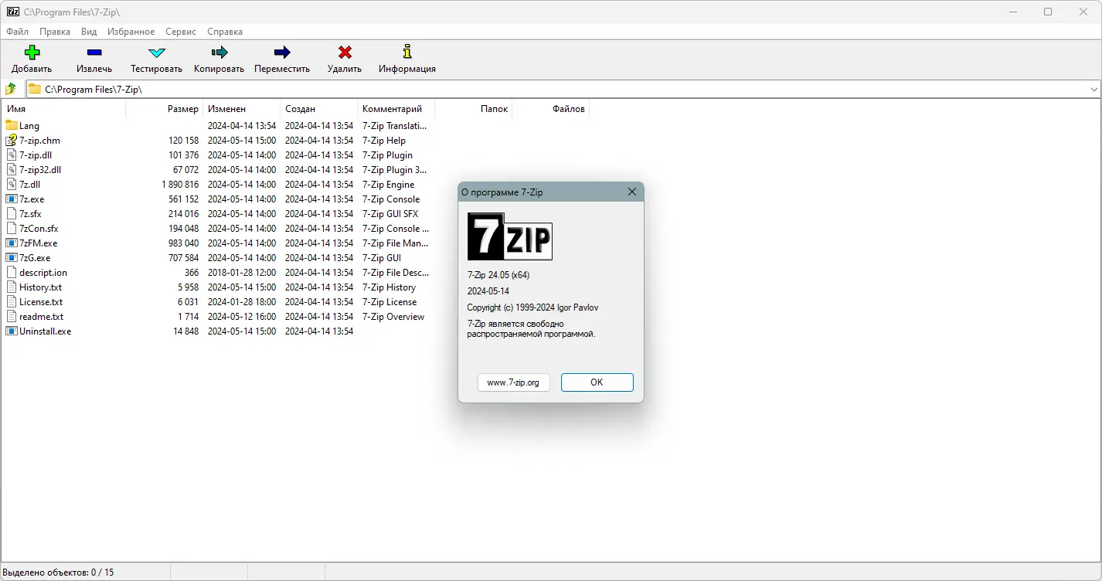Screen dimensions: 1102x581
Task: Click the 7-Zip GUI SFX comment
Action: (x=390, y=214)
